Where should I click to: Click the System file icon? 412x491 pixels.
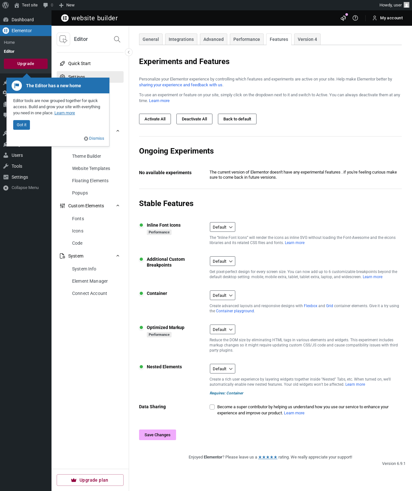(62, 256)
